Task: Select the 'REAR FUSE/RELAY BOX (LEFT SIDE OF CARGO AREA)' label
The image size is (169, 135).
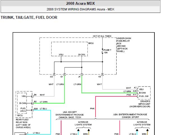Action: 23,124
